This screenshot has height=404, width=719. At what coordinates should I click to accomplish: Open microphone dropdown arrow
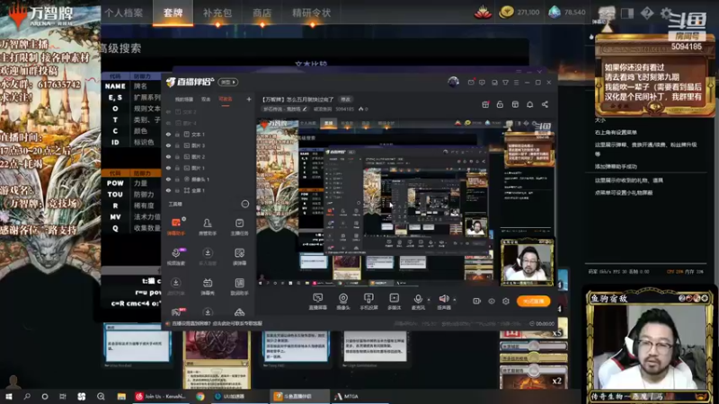click(x=429, y=300)
